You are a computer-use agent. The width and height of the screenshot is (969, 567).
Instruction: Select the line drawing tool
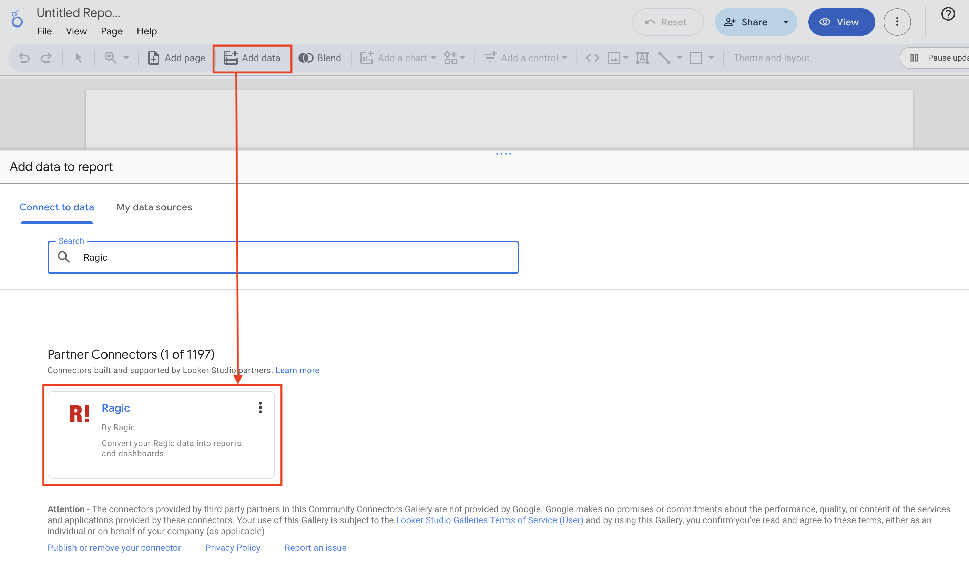point(664,58)
